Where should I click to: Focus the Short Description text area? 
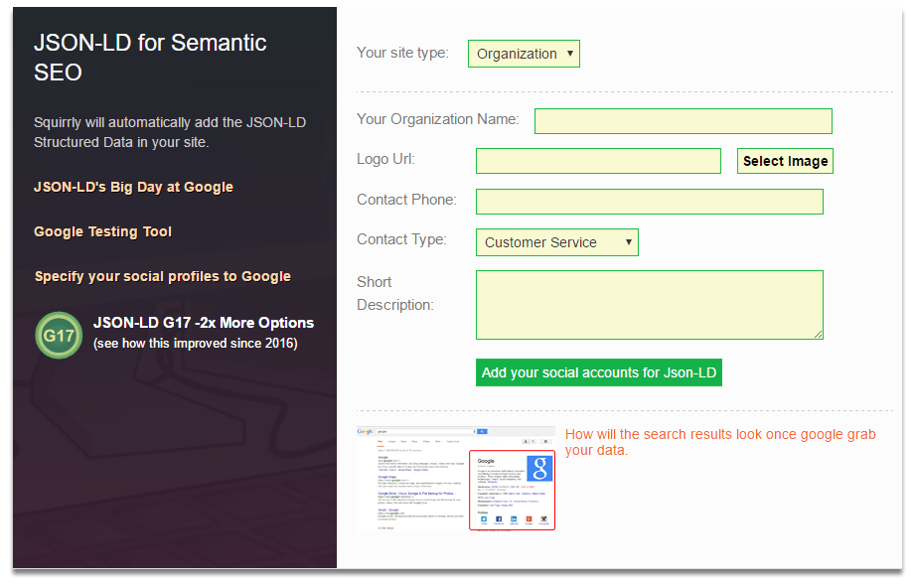click(649, 305)
